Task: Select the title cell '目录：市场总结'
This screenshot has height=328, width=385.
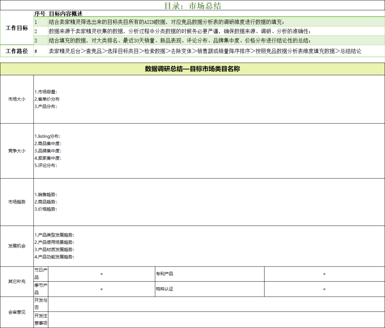Action: pos(192,5)
